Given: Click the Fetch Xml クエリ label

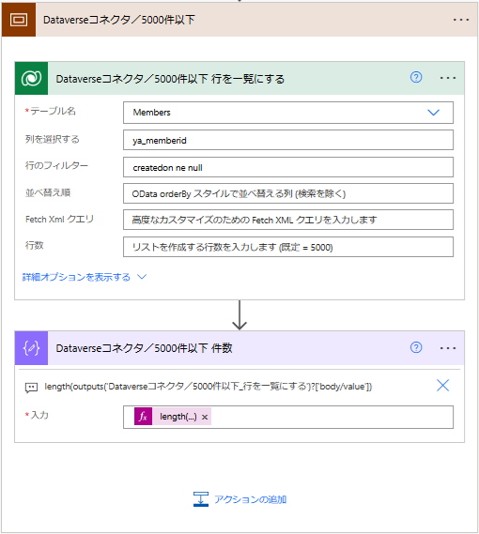Looking at the screenshot, I should click(60, 219).
